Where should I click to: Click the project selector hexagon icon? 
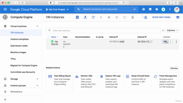47,9
